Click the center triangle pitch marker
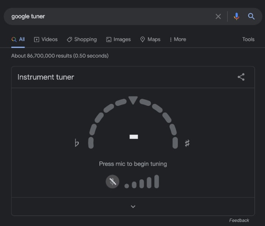This screenshot has height=226, width=265. coord(133,100)
